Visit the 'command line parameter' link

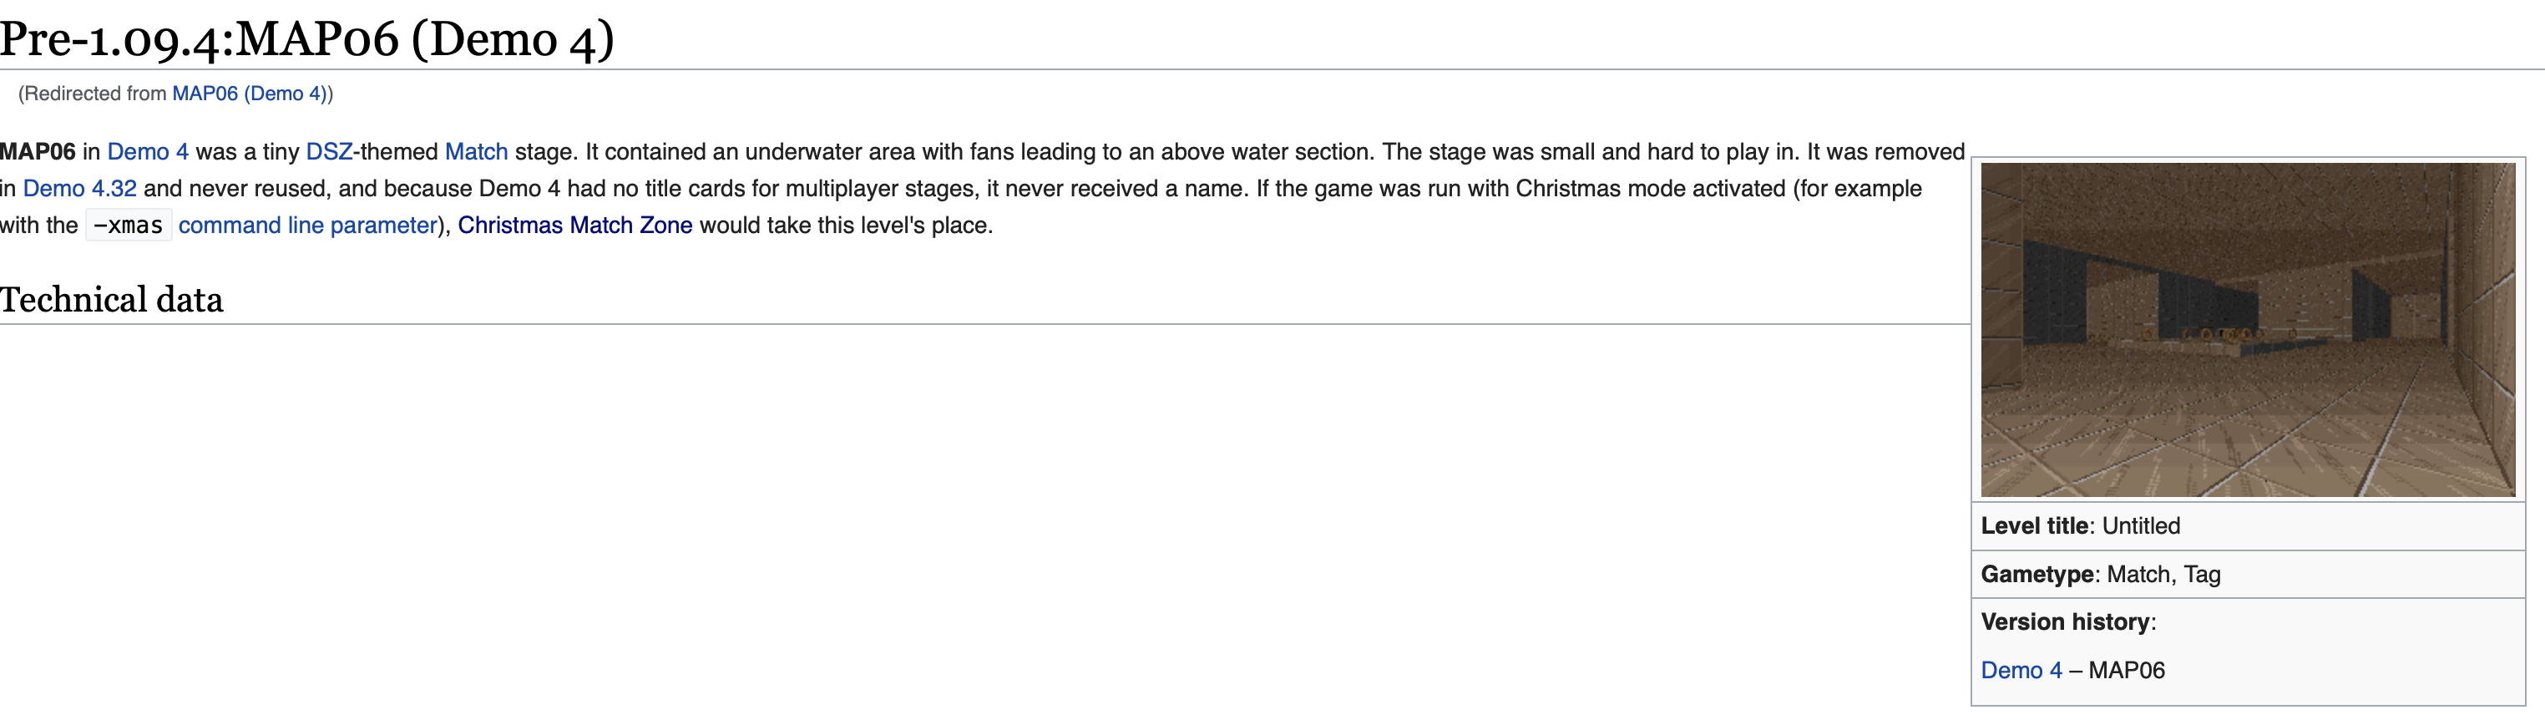tap(308, 226)
